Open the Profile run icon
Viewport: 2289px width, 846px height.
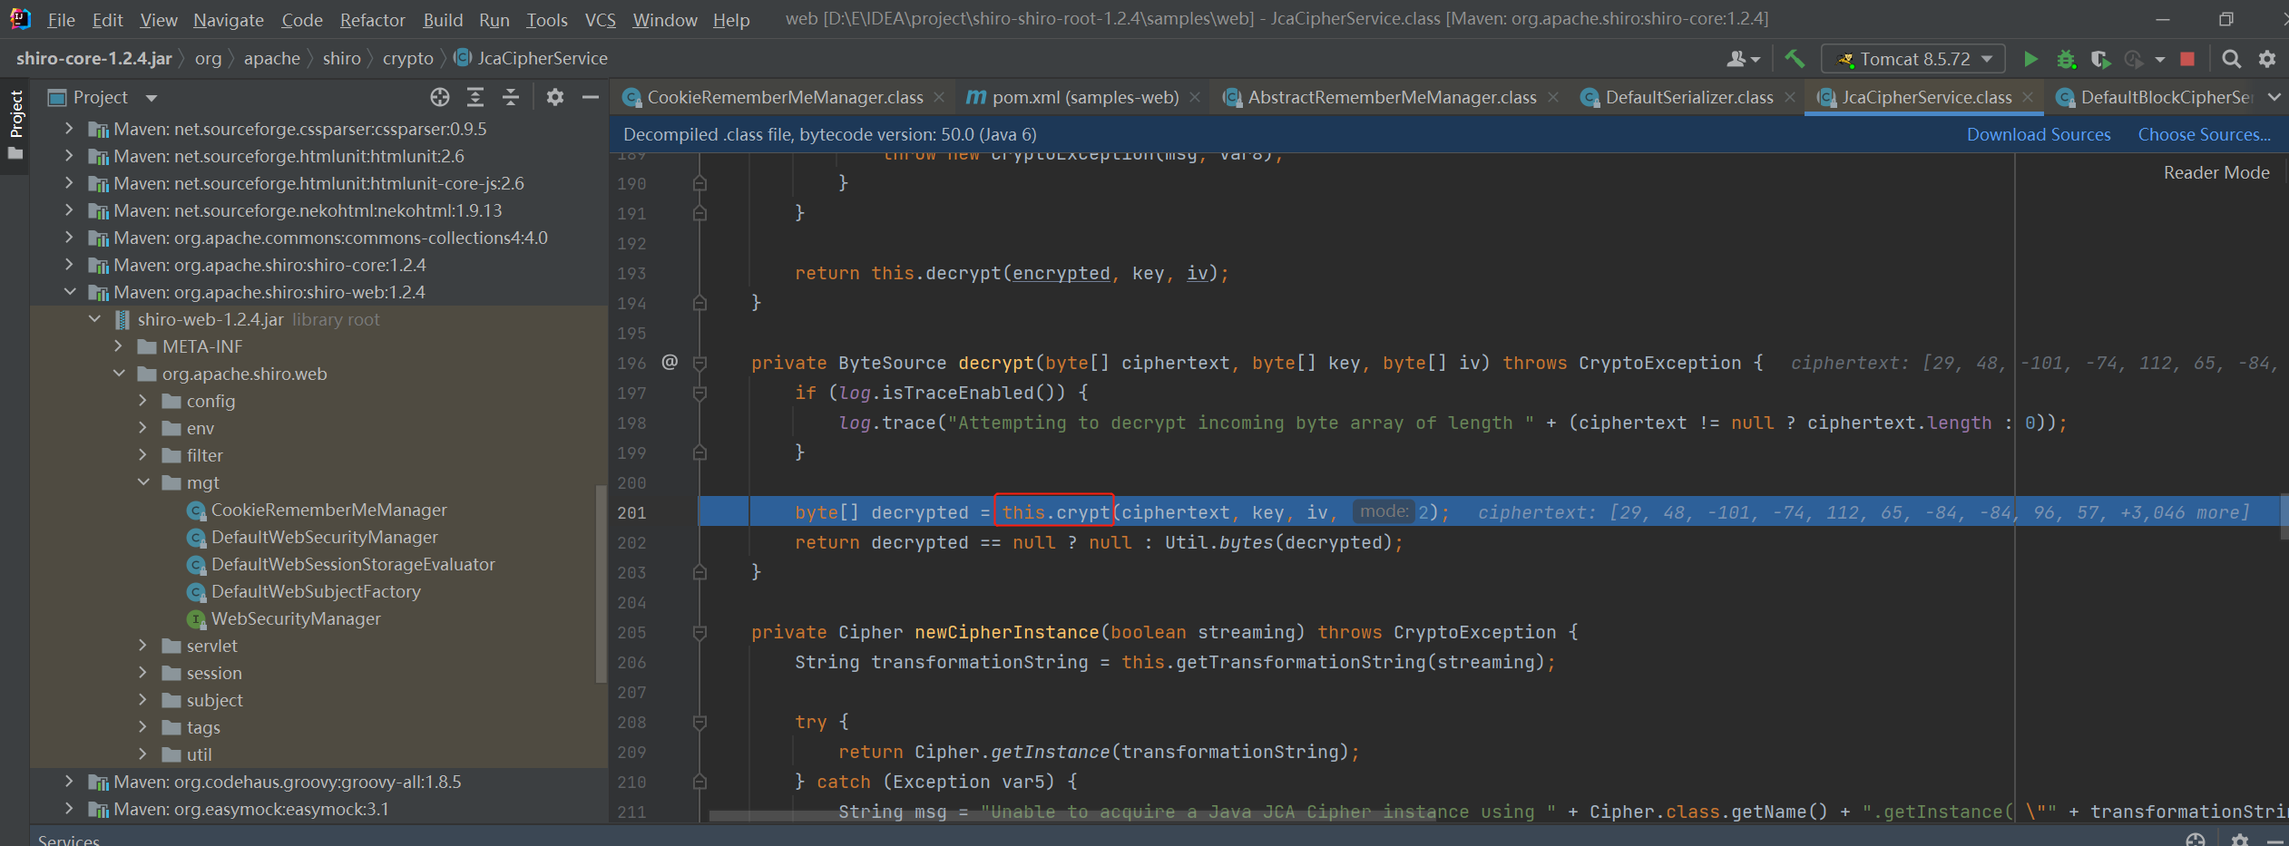click(x=2134, y=59)
